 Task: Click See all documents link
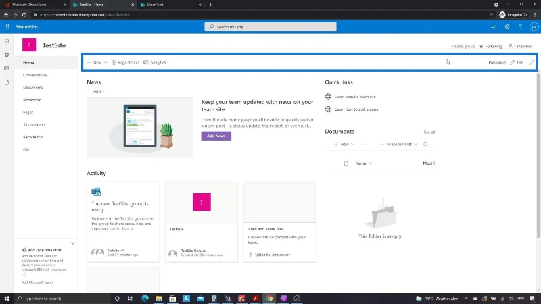429,132
